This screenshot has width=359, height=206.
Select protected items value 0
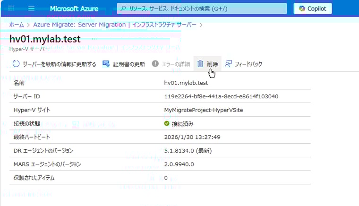166,178
